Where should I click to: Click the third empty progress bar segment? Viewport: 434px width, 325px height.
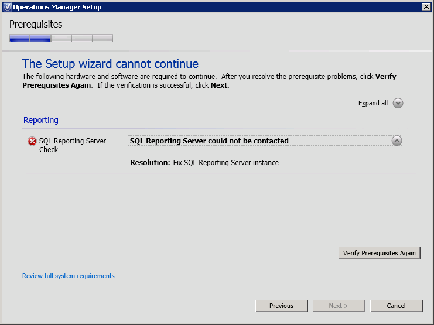[61, 38]
